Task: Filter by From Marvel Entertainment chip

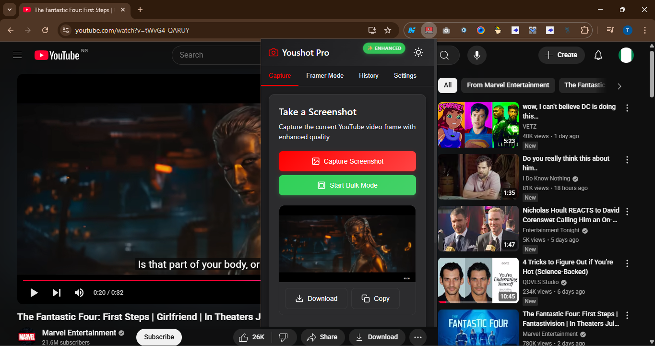Action: click(508, 85)
